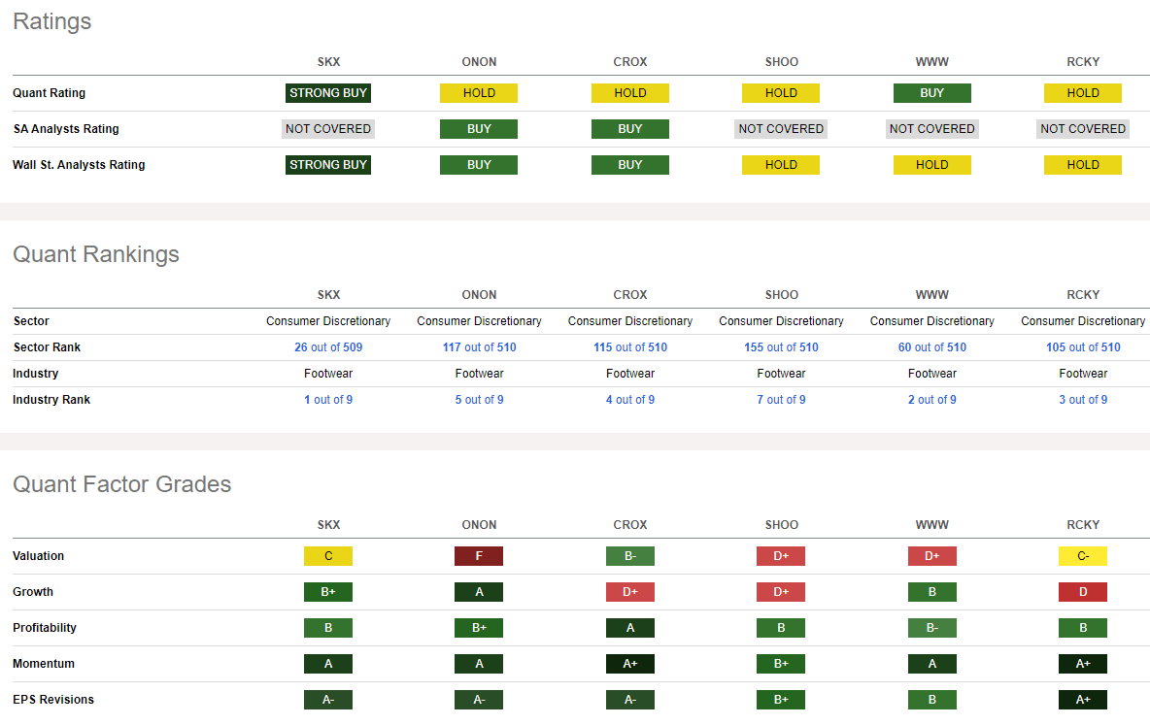Click RCKY Growth grade D swatch

point(1083,592)
